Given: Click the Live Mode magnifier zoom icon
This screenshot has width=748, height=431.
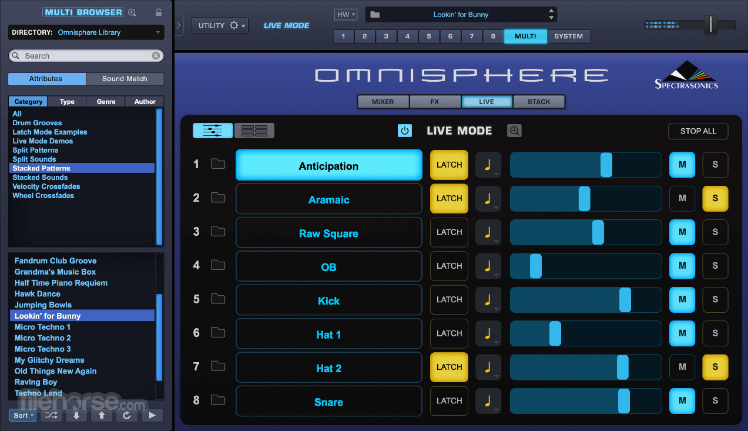Looking at the screenshot, I should (514, 131).
